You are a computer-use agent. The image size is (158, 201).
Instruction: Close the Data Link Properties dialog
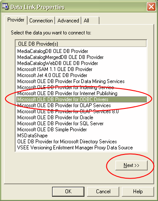pos(151,7)
